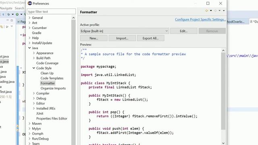
Task: Click the Eclipse icon in Preferences title bar
Action: (x=30, y=3)
